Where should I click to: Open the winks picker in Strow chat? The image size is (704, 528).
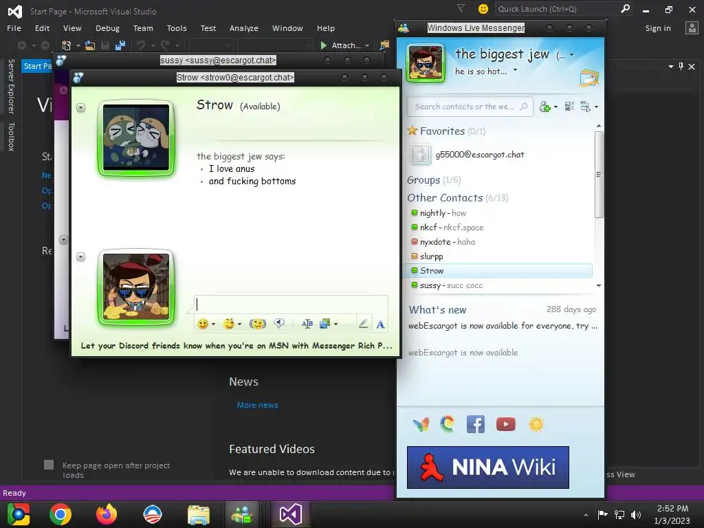pyautogui.click(x=229, y=324)
